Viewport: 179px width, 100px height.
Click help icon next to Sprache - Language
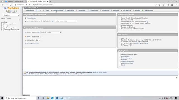coord(39,33)
